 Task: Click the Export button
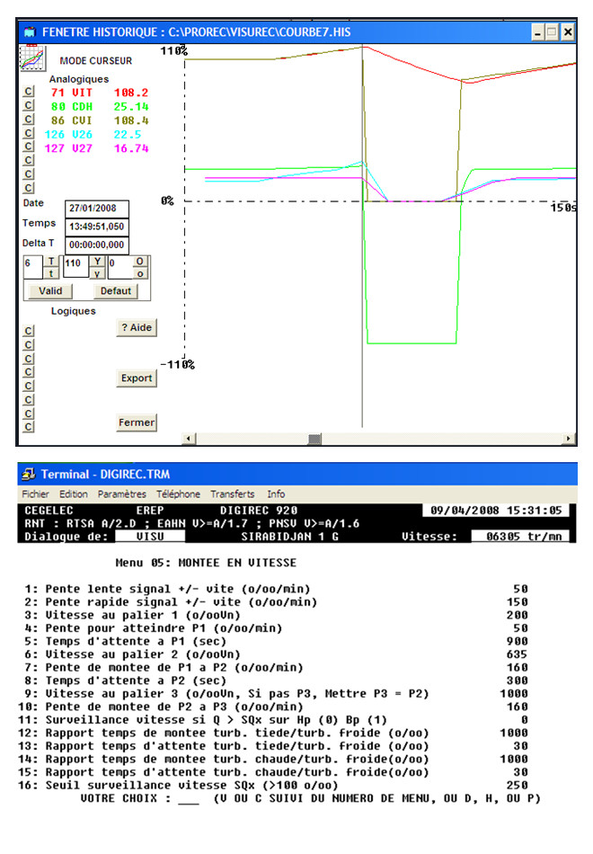tap(137, 378)
